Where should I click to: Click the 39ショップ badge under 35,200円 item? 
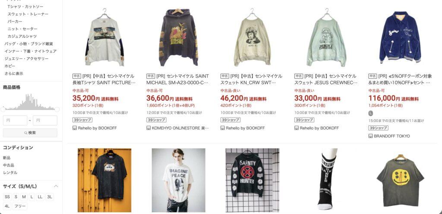[x=82, y=120]
